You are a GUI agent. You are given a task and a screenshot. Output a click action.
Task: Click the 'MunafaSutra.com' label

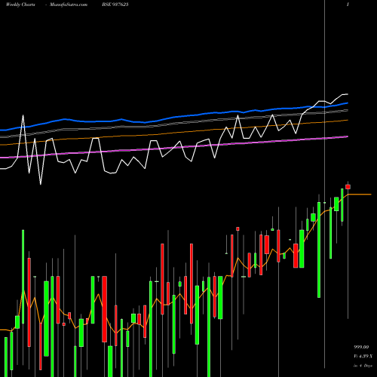[x=69, y=5]
